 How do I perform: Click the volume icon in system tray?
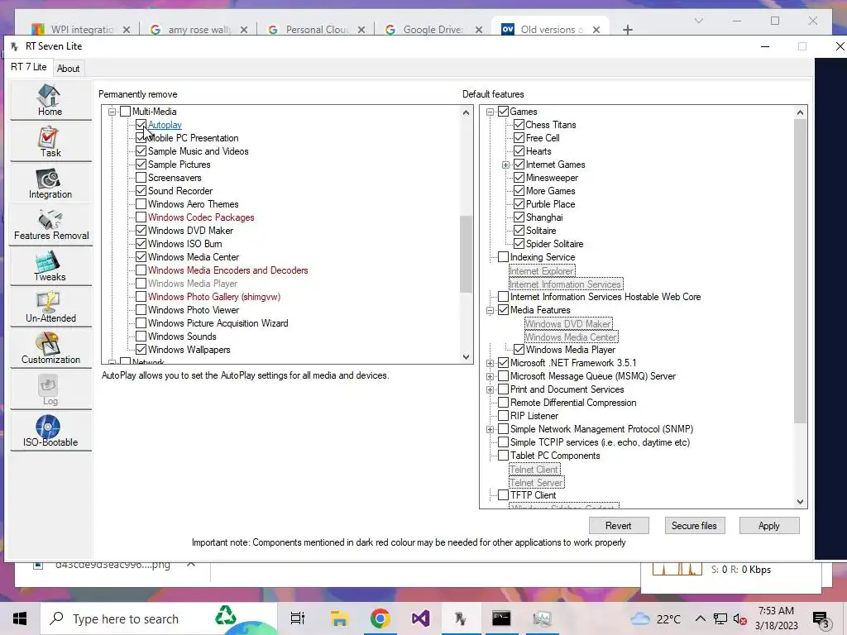740,619
